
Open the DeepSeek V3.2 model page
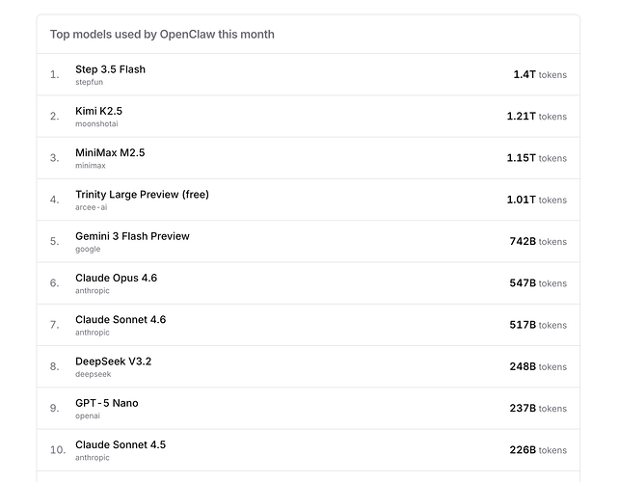(x=113, y=361)
